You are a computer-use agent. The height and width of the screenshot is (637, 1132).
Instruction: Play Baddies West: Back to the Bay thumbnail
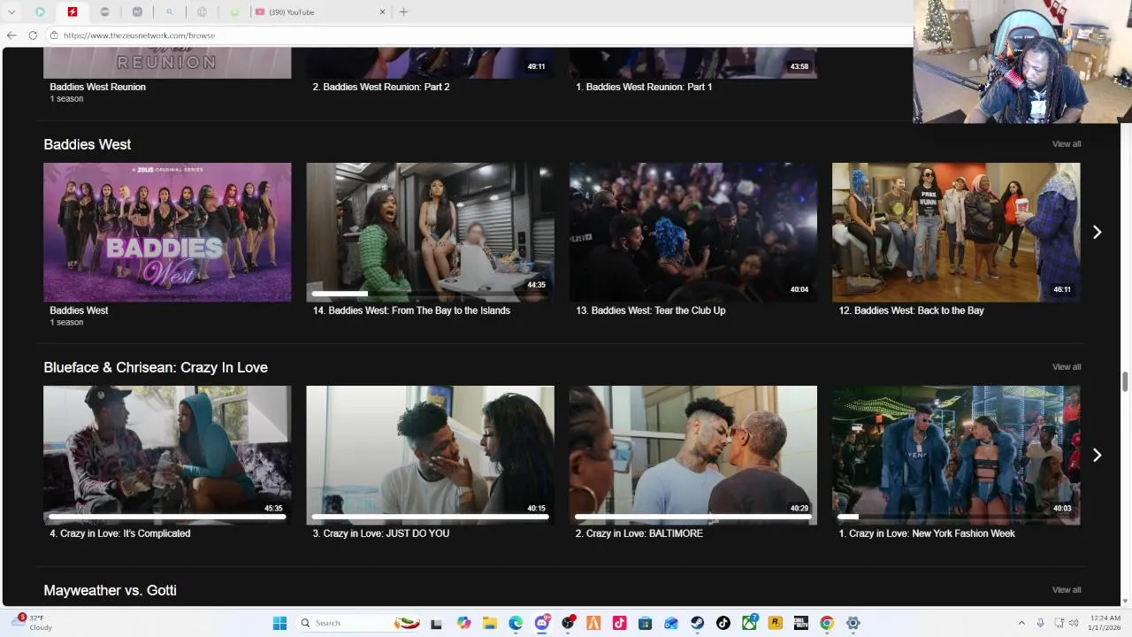(x=956, y=232)
